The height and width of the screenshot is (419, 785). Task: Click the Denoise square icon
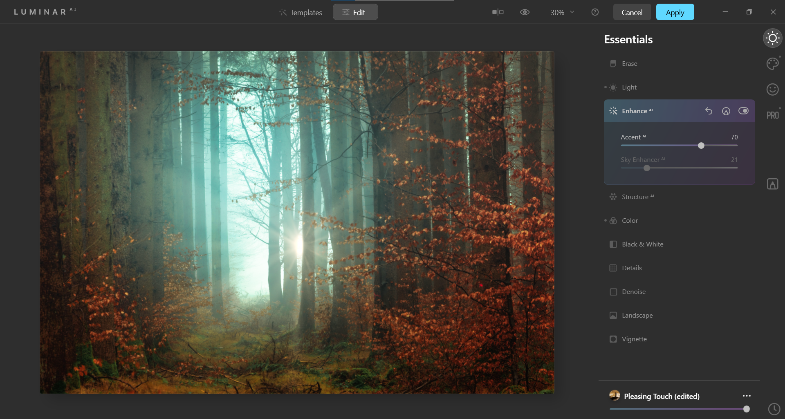pyautogui.click(x=613, y=291)
